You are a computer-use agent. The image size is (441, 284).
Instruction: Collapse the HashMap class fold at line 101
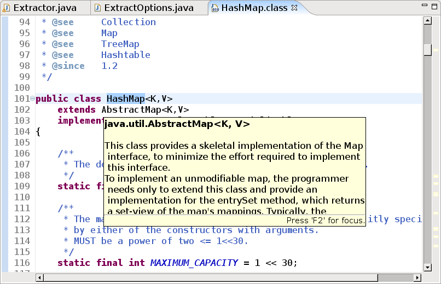click(32, 99)
